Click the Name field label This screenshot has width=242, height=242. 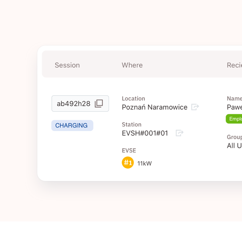234,99
